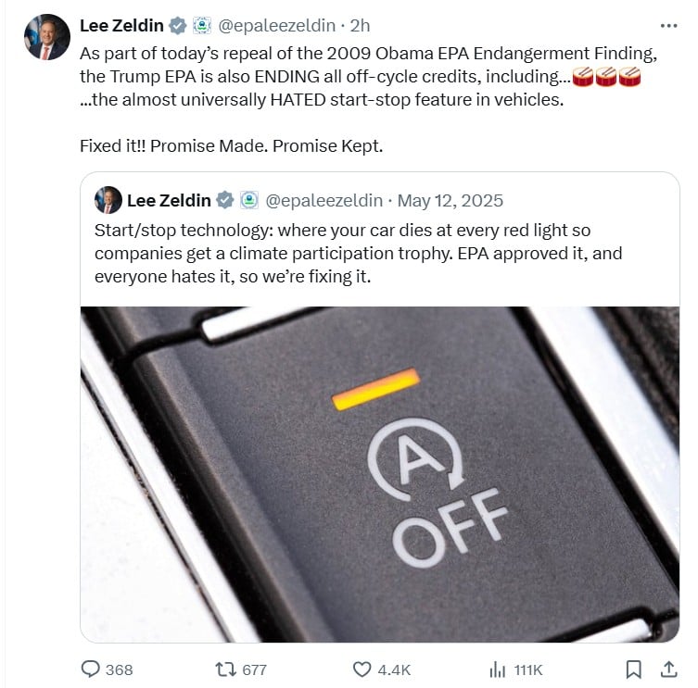Repost this tweet via retweet icon
This screenshot has width=698, height=688.
(x=225, y=669)
